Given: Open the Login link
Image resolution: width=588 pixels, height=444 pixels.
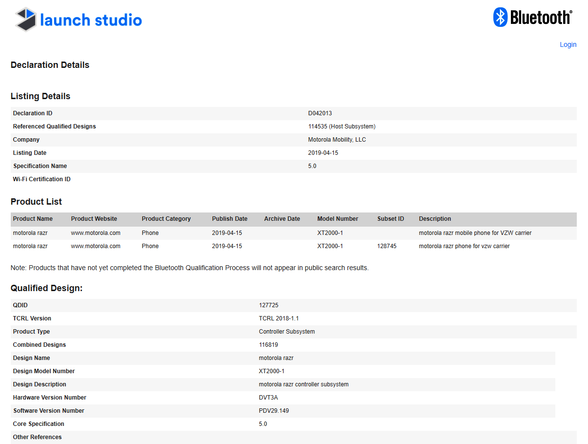Looking at the screenshot, I should pyautogui.click(x=568, y=44).
